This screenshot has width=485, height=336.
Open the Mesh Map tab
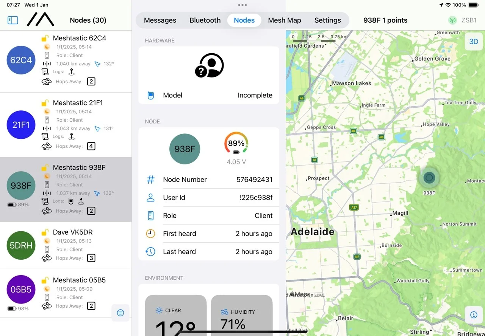[x=285, y=20]
